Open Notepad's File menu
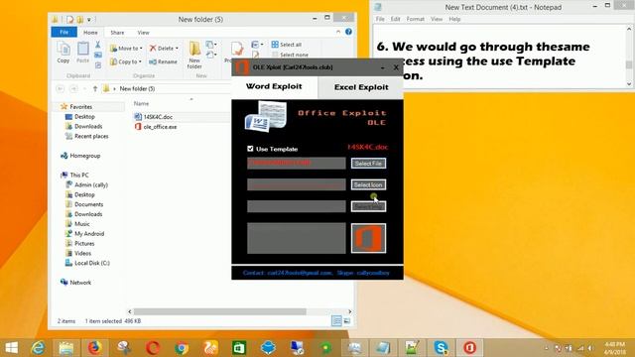 click(380, 19)
